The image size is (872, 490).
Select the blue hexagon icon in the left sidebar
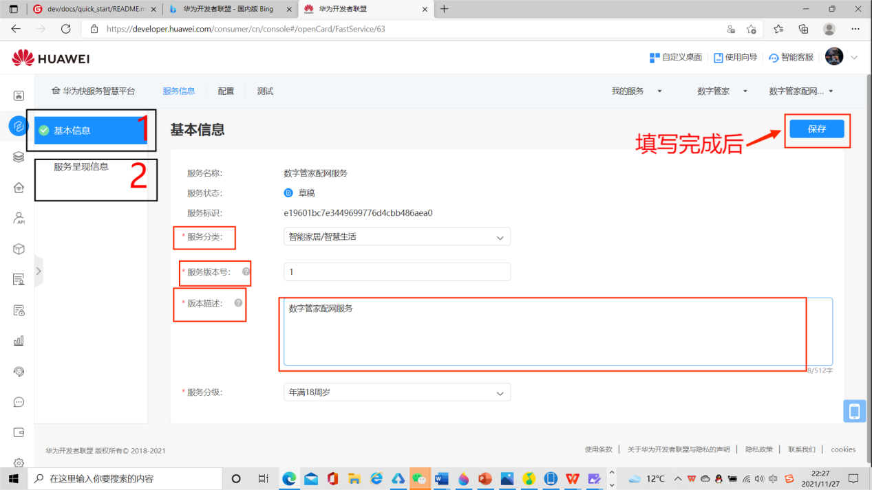19,126
